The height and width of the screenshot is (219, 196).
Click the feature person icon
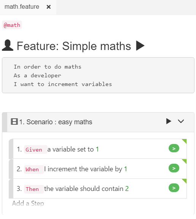pyautogui.click(x=8, y=45)
